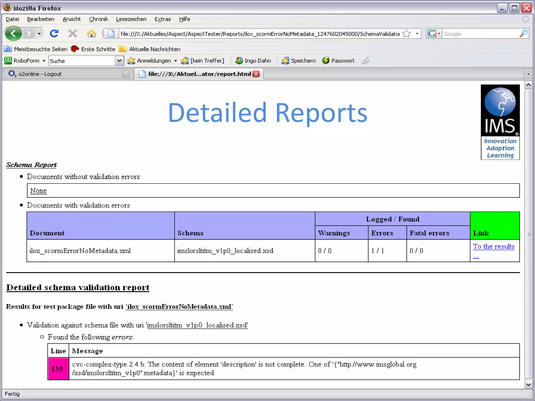Click the page scrollbar down arrow

point(528,384)
